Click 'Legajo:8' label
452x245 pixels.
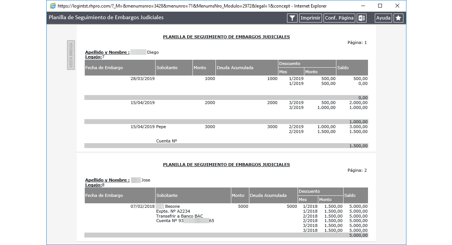coord(95,185)
